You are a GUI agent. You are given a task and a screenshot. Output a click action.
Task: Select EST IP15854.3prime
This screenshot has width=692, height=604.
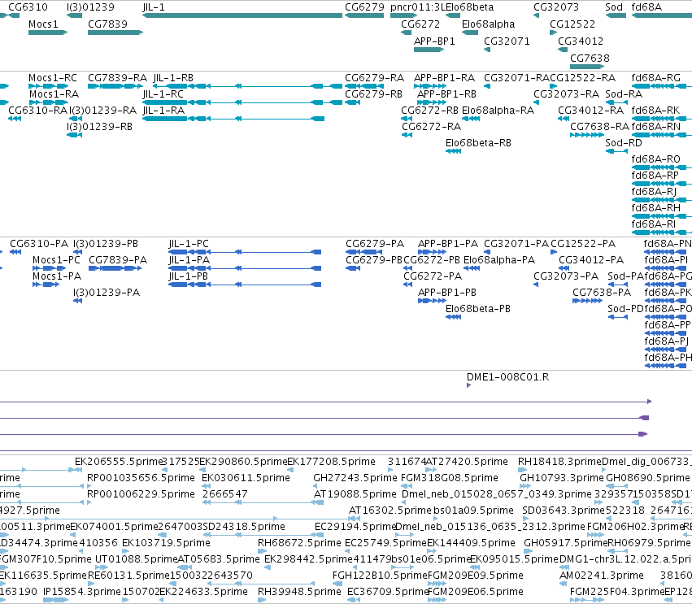81,592
